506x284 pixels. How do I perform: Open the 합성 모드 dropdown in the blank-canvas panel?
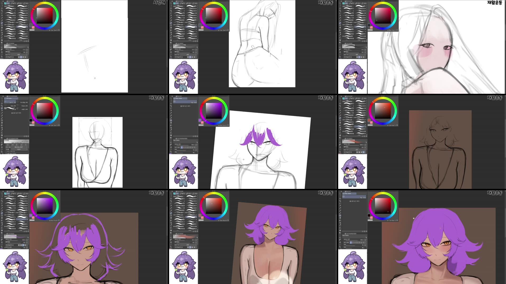[23, 55]
